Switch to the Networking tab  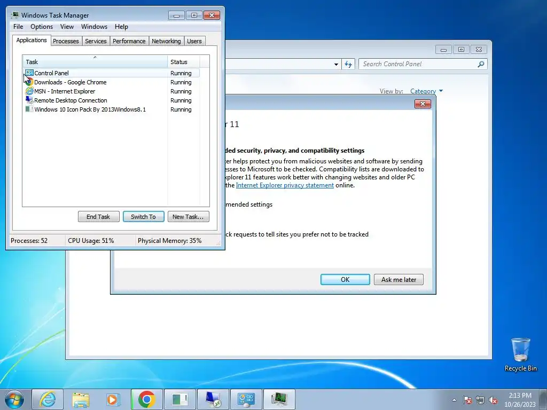coord(166,41)
